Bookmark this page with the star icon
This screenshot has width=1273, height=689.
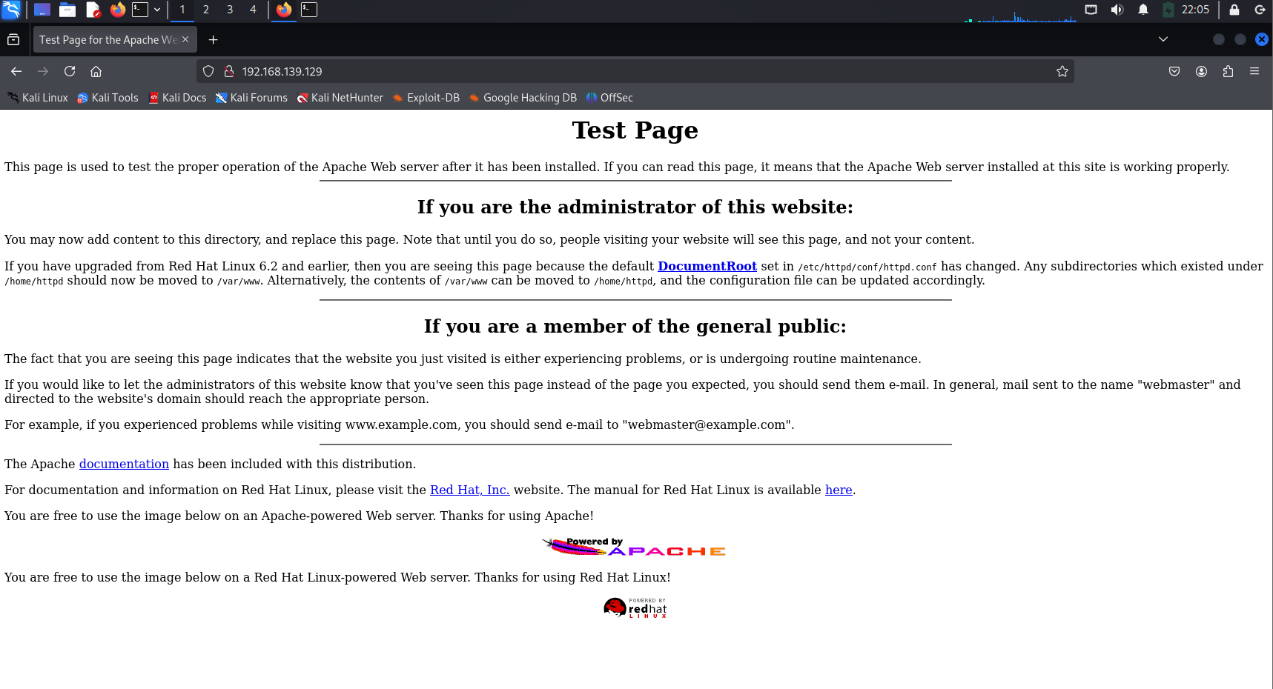(x=1062, y=71)
